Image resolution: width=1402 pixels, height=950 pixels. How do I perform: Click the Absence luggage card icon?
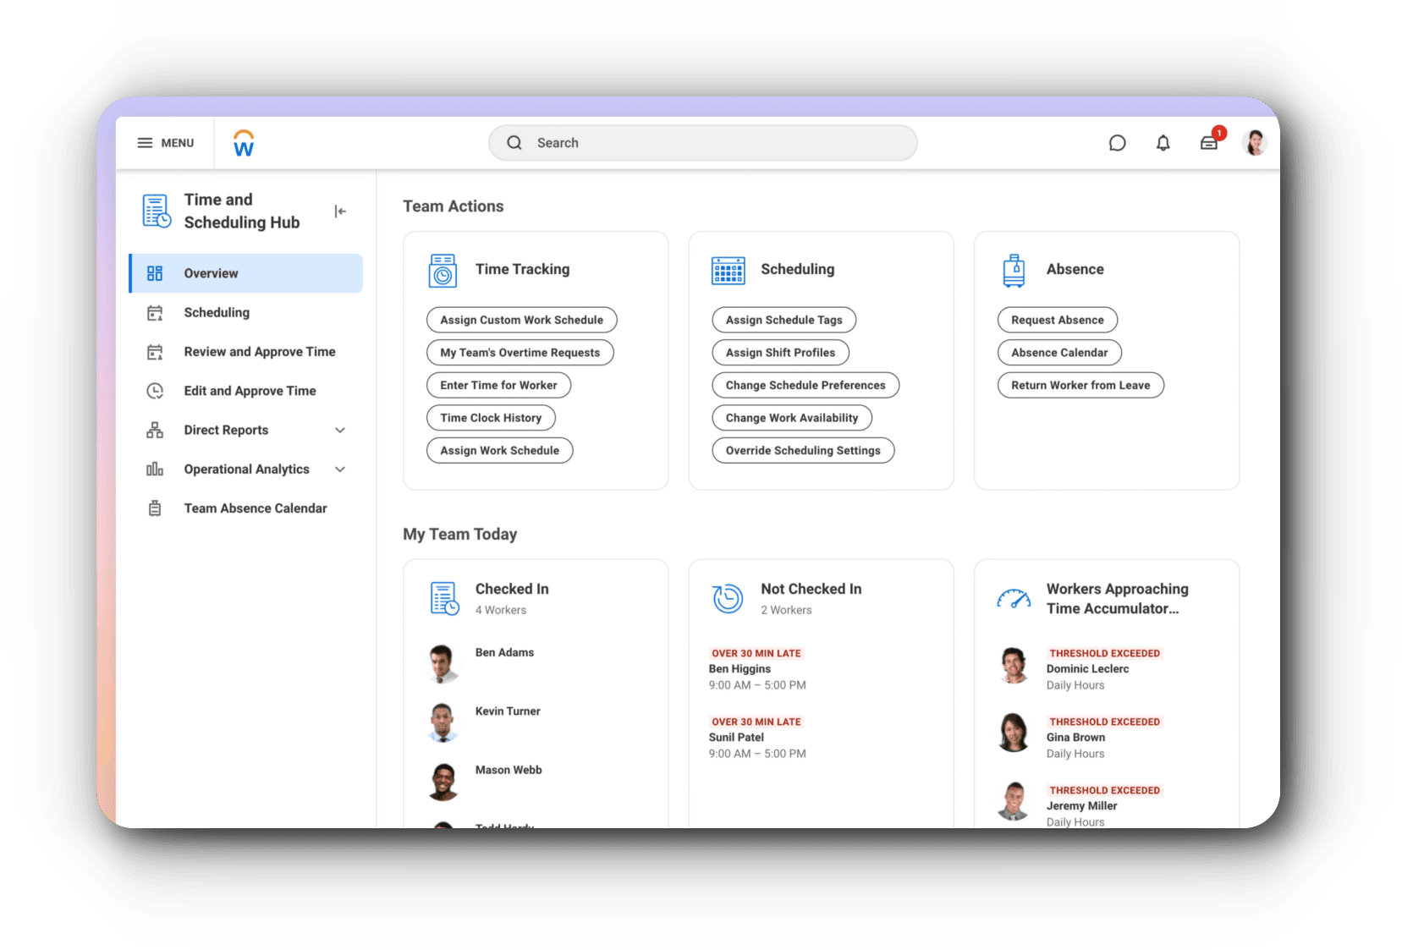point(1013,271)
